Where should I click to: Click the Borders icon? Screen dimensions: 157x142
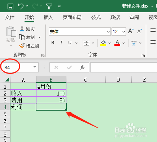coord(86,43)
